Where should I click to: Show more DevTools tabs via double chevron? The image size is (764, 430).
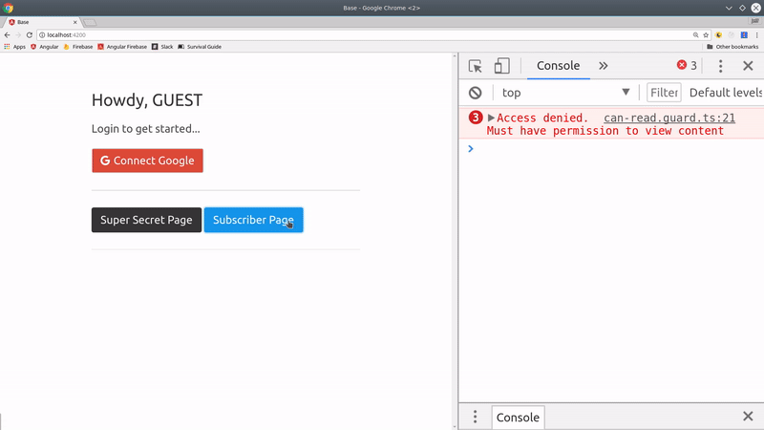[x=603, y=66]
